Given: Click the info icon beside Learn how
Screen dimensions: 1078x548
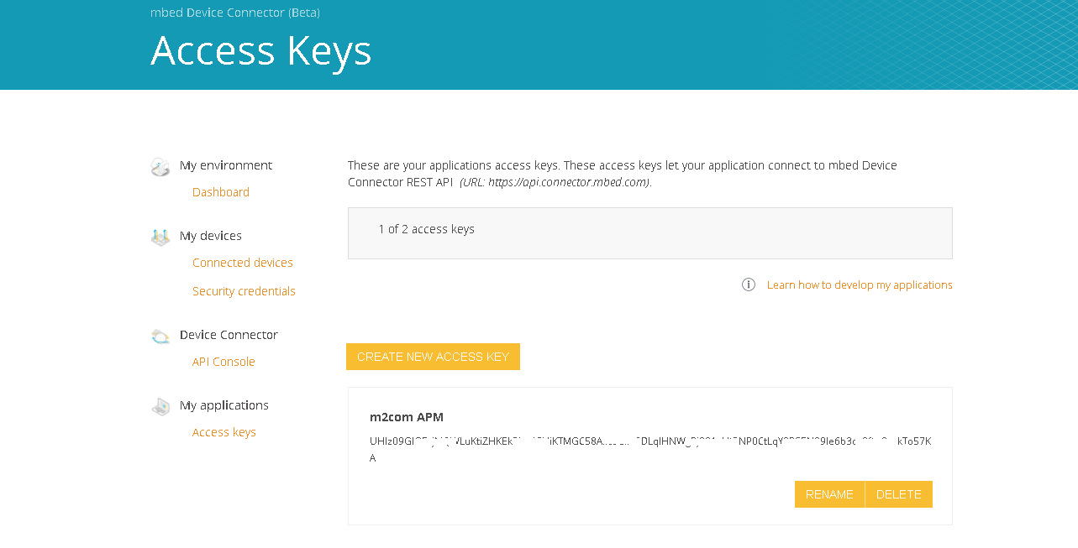Looking at the screenshot, I should click(x=749, y=285).
